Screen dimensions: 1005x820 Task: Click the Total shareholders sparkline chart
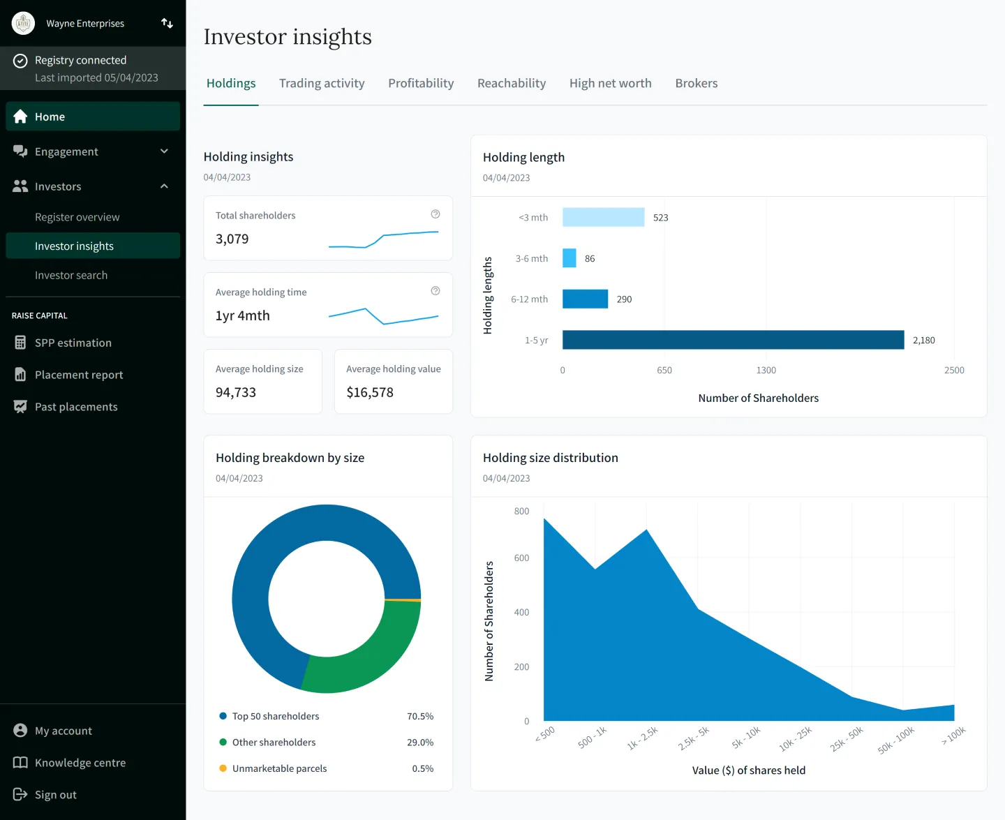point(384,239)
